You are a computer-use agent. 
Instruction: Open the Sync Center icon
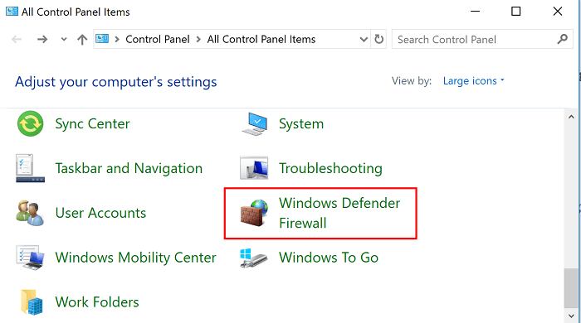[31, 123]
